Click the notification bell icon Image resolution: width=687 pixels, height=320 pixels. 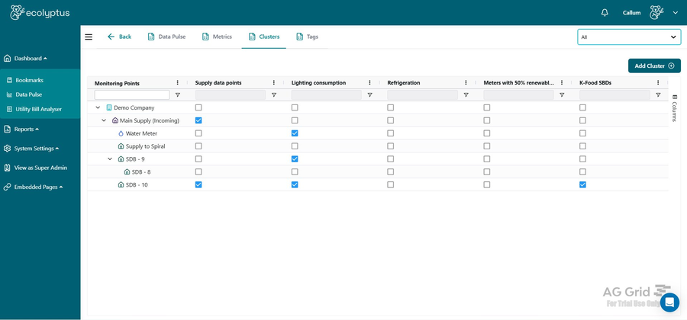coord(605,12)
